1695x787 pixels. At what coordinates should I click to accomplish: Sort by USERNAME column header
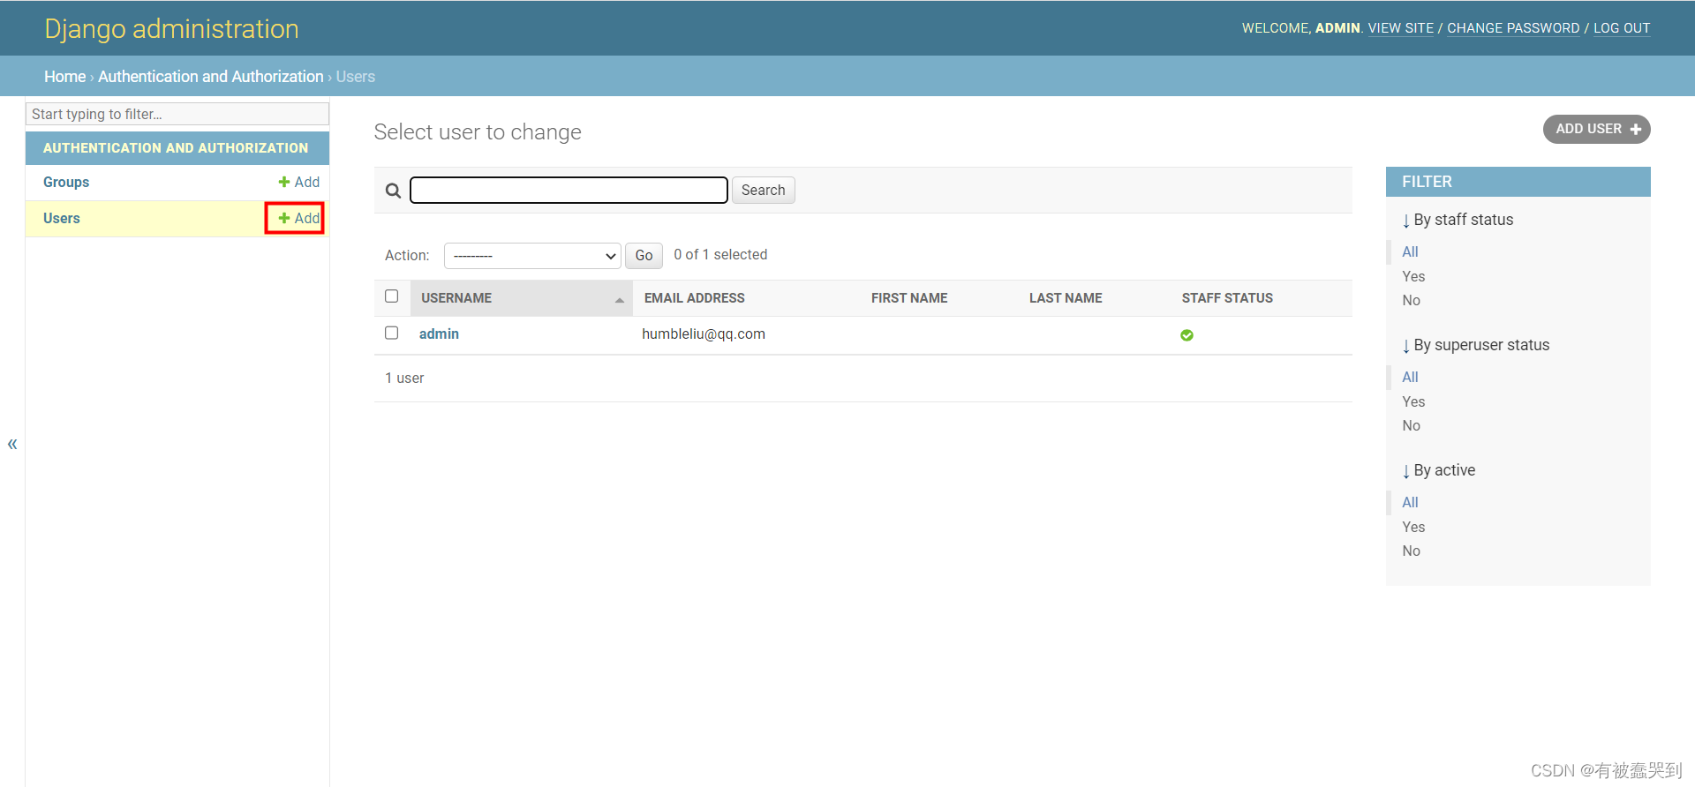tap(456, 298)
